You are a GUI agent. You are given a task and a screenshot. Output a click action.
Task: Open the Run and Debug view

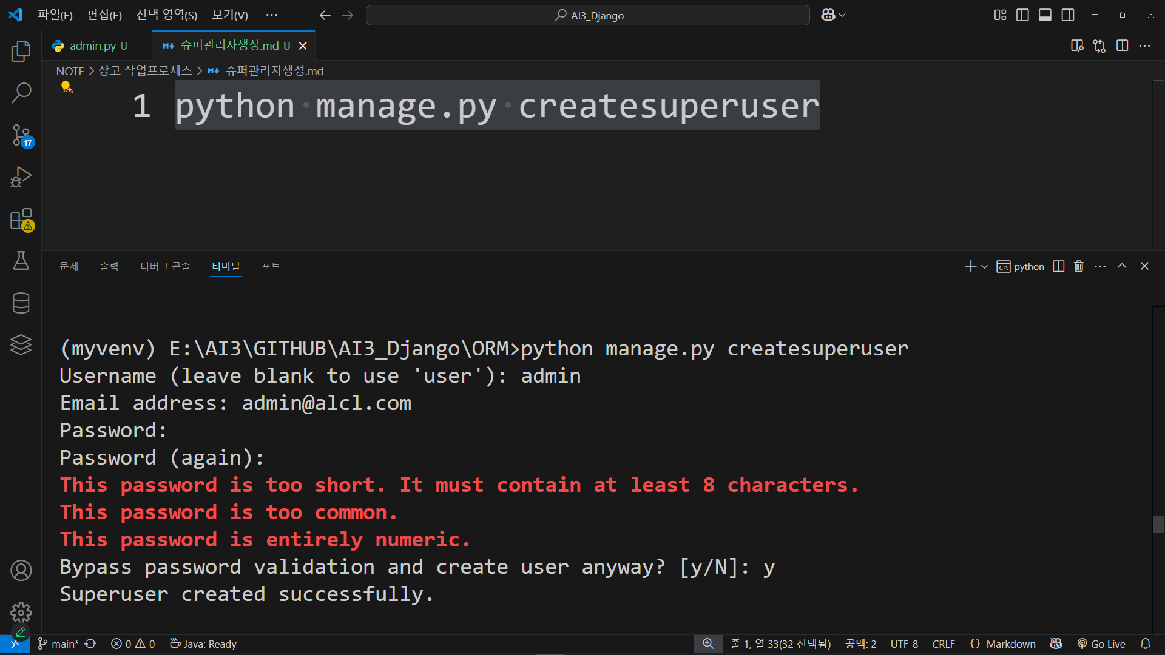(21, 177)
